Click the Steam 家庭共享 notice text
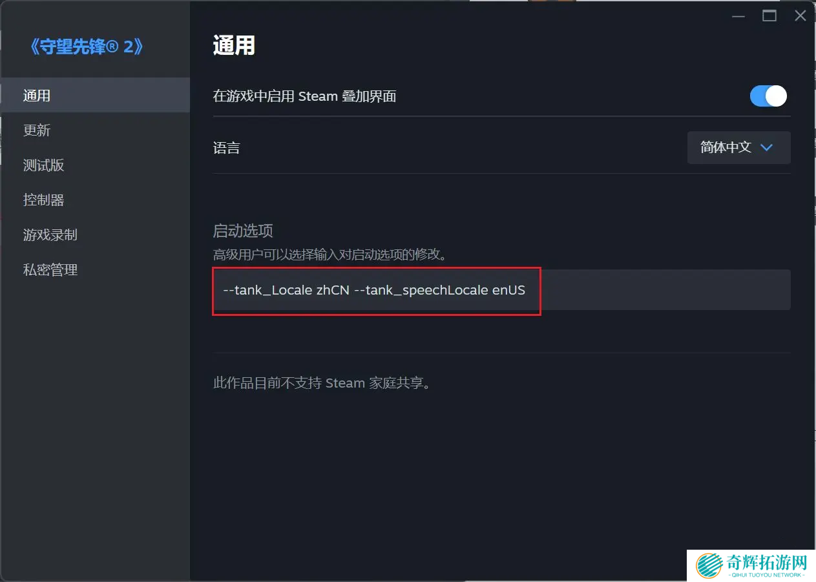 click(x=322, y=383)
